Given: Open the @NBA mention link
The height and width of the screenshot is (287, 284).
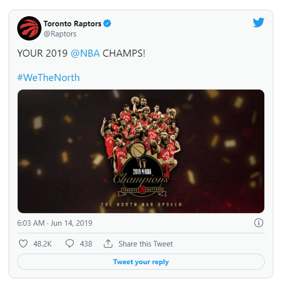Looking at the screenshot, I should (x=85, y=53).
